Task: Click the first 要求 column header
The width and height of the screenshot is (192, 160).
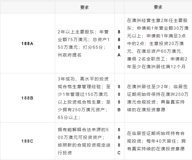Action: 84,7
